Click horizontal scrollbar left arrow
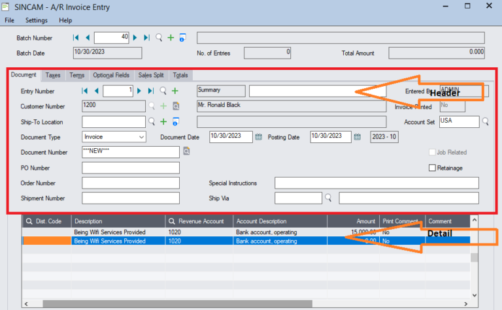 click(x=26, y=303)
